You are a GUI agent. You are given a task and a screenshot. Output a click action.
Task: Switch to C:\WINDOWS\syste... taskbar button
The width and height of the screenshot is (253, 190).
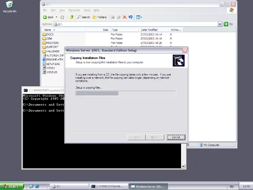pyautogui.click(x=109, y=186)
